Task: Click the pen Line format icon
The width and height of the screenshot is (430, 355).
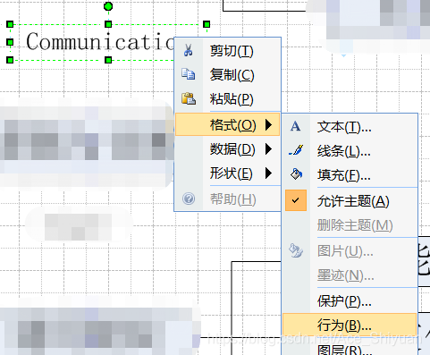Action: coord(296,150)
